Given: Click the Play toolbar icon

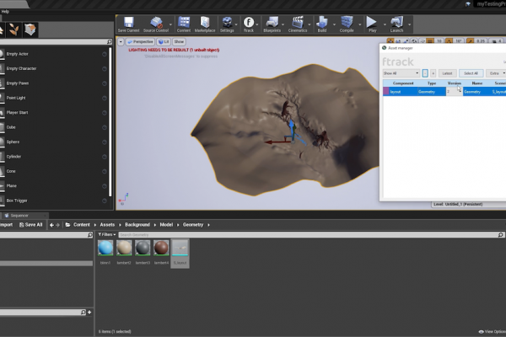Looking at the screenshot, I should tap(372, 24).
